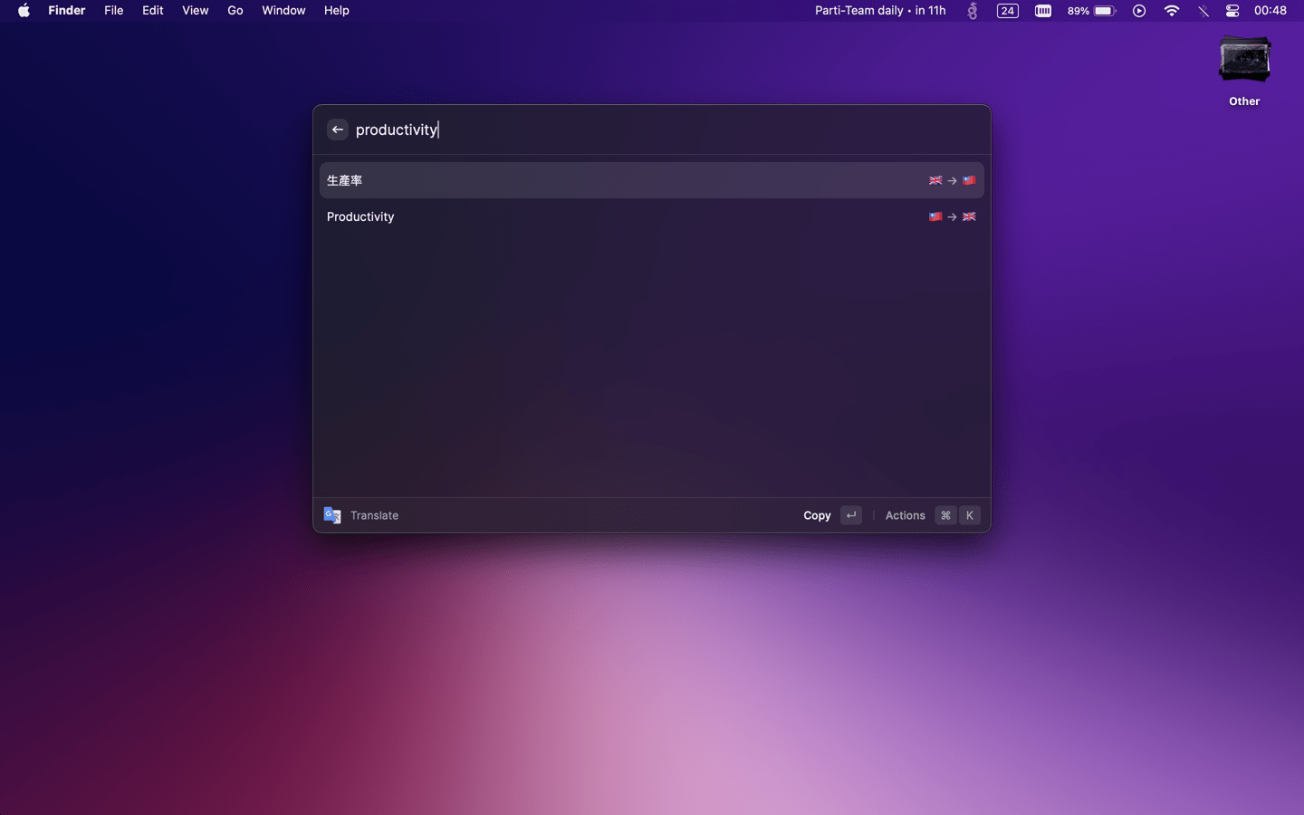This screenshot has width=1304, height=815.
Task: Open the calendar icon showing 24
Action: click(x=1007, y=11)
